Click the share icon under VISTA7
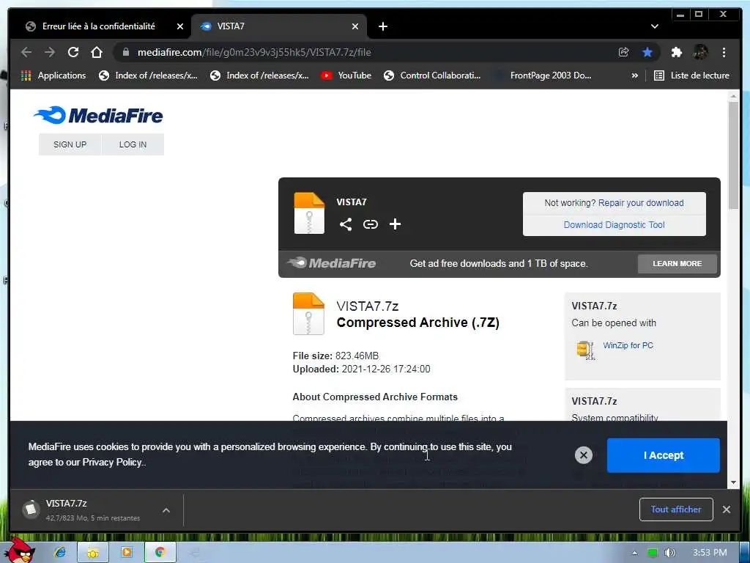The width and height of the screenshot is (750, 563). click(346, 224)
